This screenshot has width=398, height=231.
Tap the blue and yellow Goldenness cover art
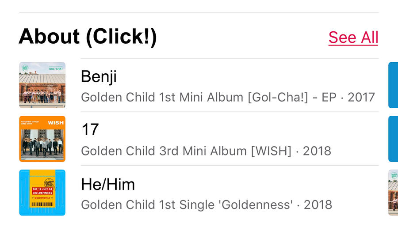click(x=42, y=193)
